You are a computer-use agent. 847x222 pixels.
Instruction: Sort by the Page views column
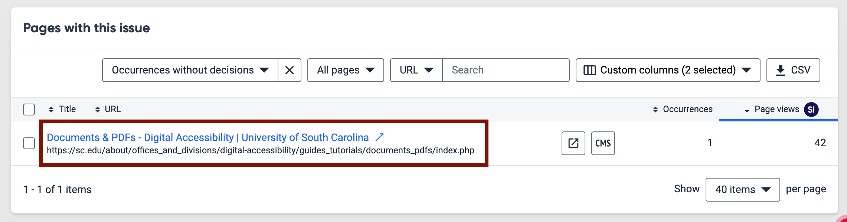click(776, 109)
